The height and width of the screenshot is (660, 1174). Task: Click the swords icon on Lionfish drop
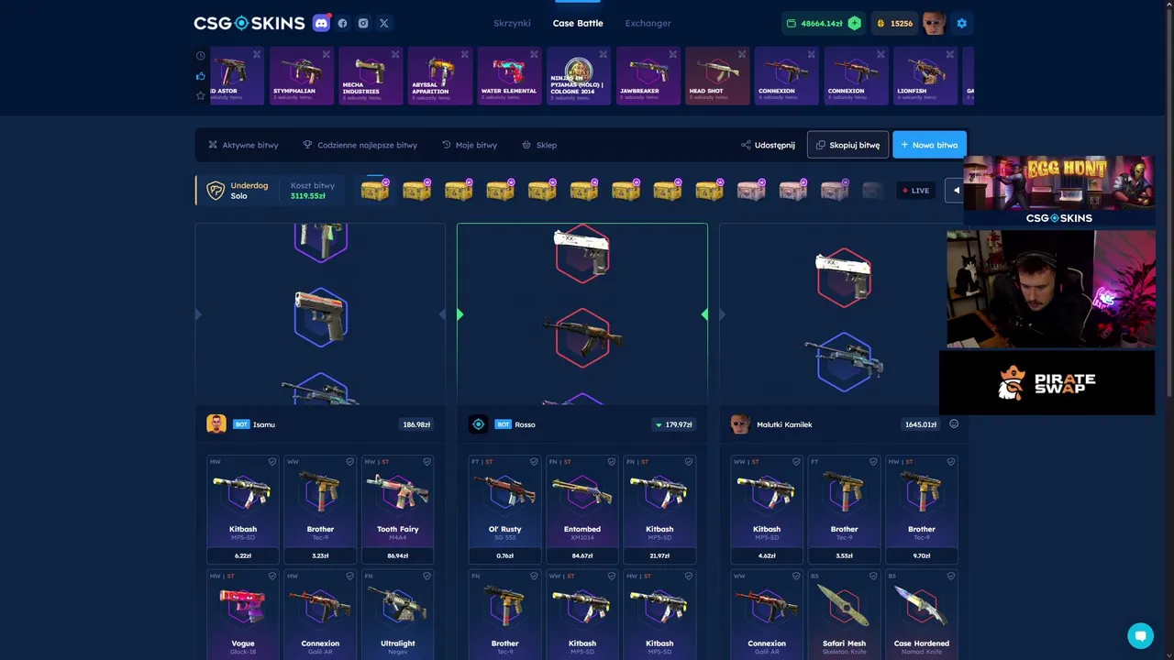point(949,54)
